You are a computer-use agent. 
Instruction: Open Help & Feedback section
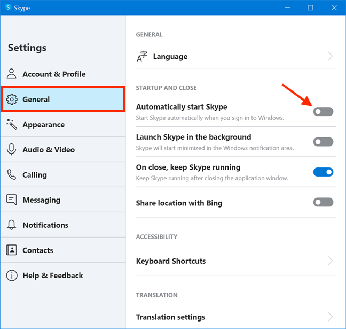click(63, 276)
